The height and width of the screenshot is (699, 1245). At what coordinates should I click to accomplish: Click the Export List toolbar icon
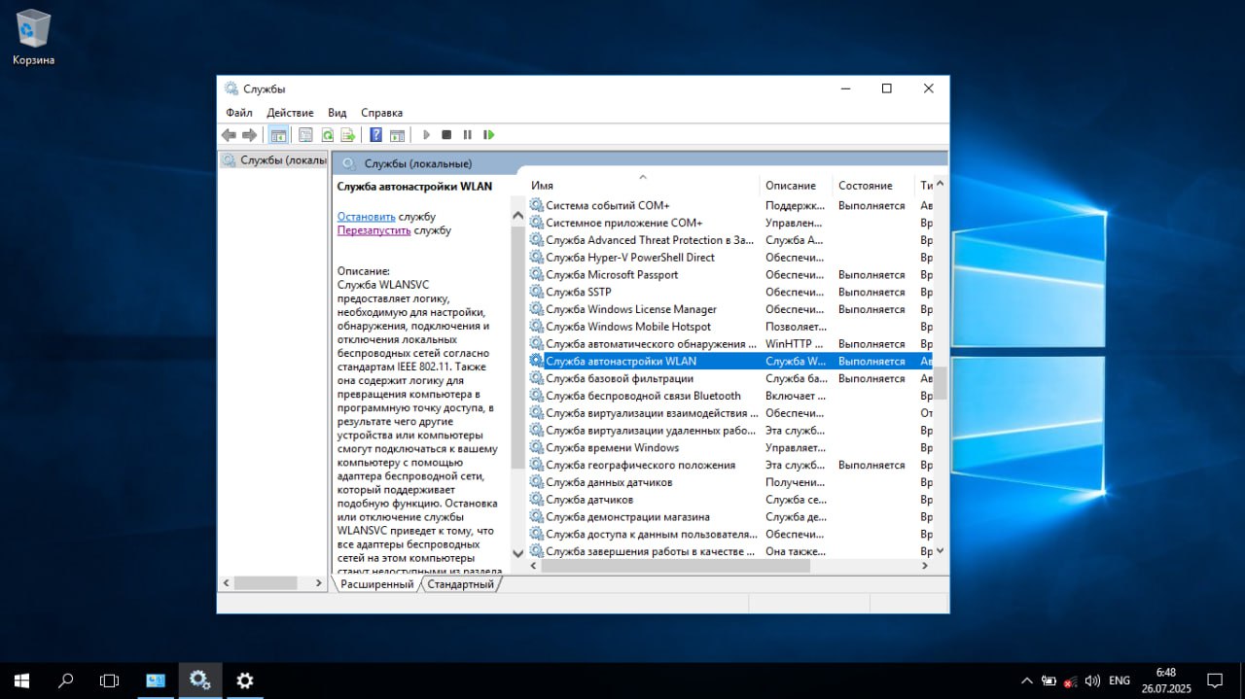click(x=347, y=135)
